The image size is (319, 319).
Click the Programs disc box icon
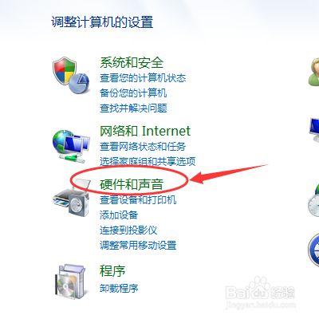click(x=70, y=280)
